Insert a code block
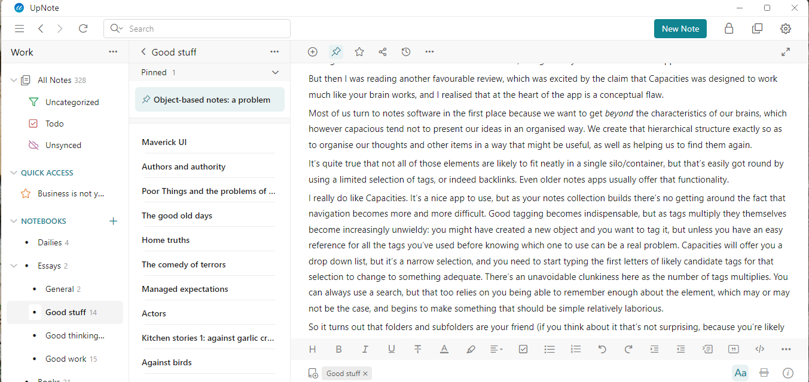Image resolution: width=809 pixels, height=382 pixels. click(759, 349)
